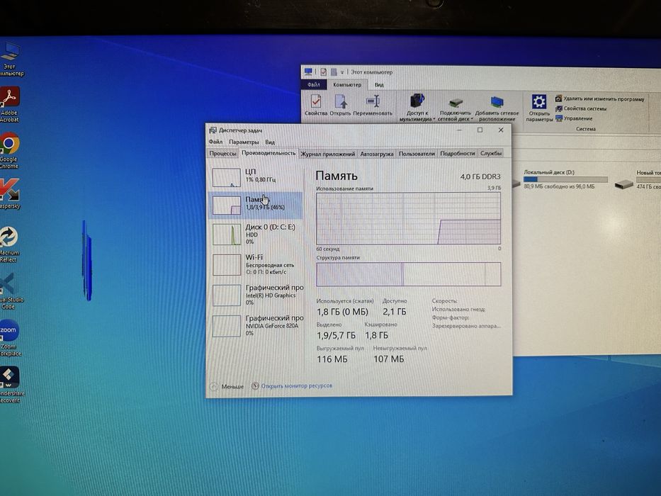The width and height of the screenshot is (661, 496).
Task: Open 'Службы' tab
Action: pyautogui.click(x=491, y=154)
